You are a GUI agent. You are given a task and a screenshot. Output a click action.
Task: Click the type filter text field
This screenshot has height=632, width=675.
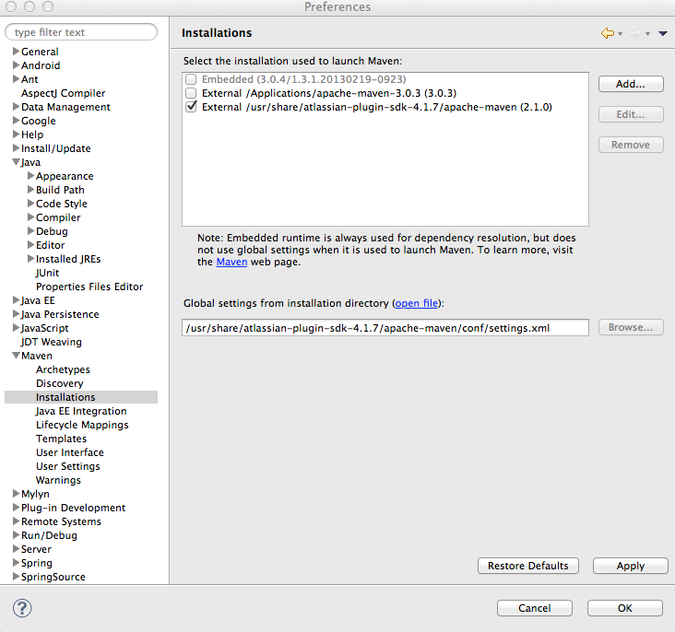[81, 32]
